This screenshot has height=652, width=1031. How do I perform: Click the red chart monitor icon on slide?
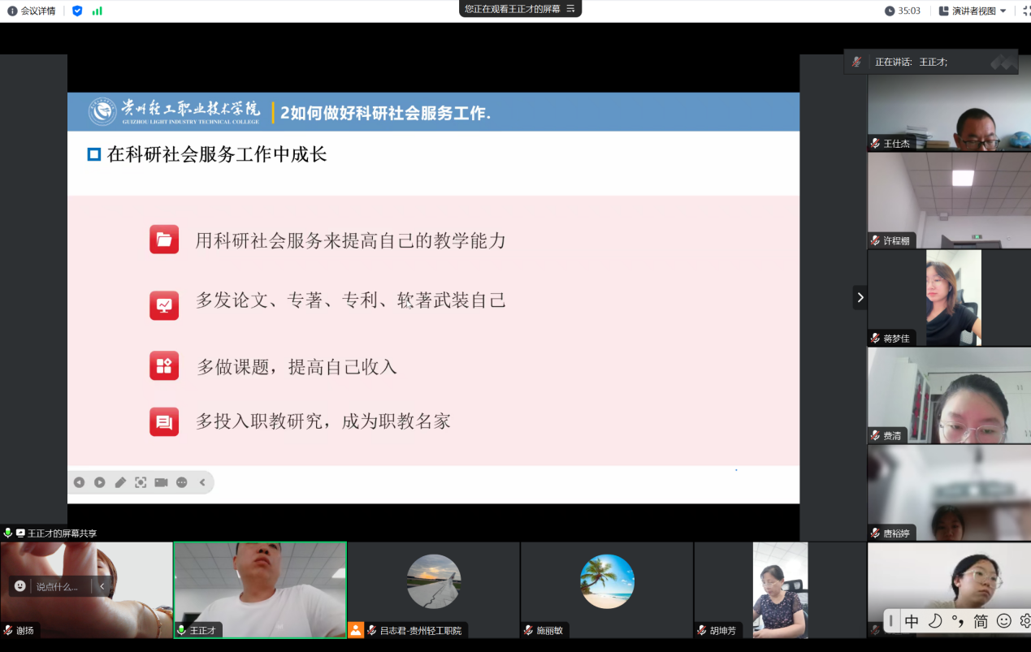164,305
